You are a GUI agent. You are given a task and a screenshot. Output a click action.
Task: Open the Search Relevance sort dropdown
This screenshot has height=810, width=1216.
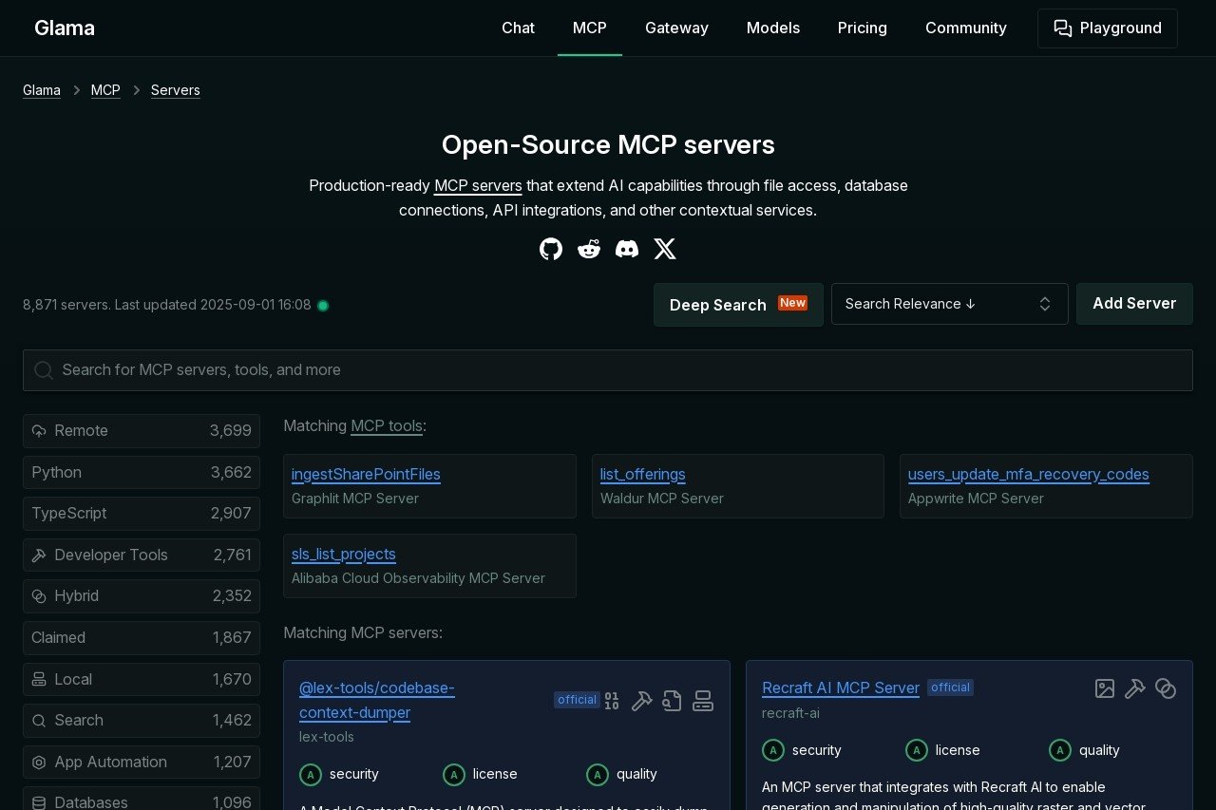950,304
